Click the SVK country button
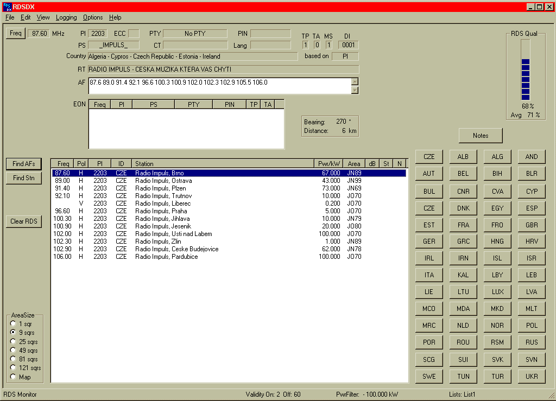 point(497,360)
